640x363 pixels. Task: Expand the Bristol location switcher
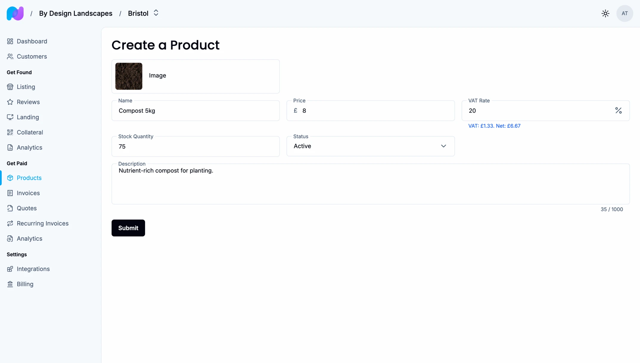156,13
